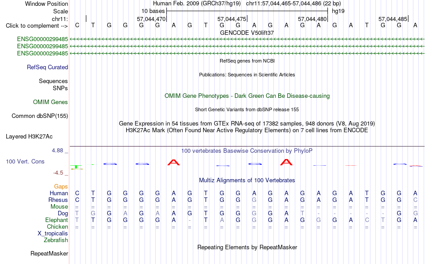This screenshot has height=264, width=425.
Task: Click the genome position header text
Action: [x=247, y=4]
